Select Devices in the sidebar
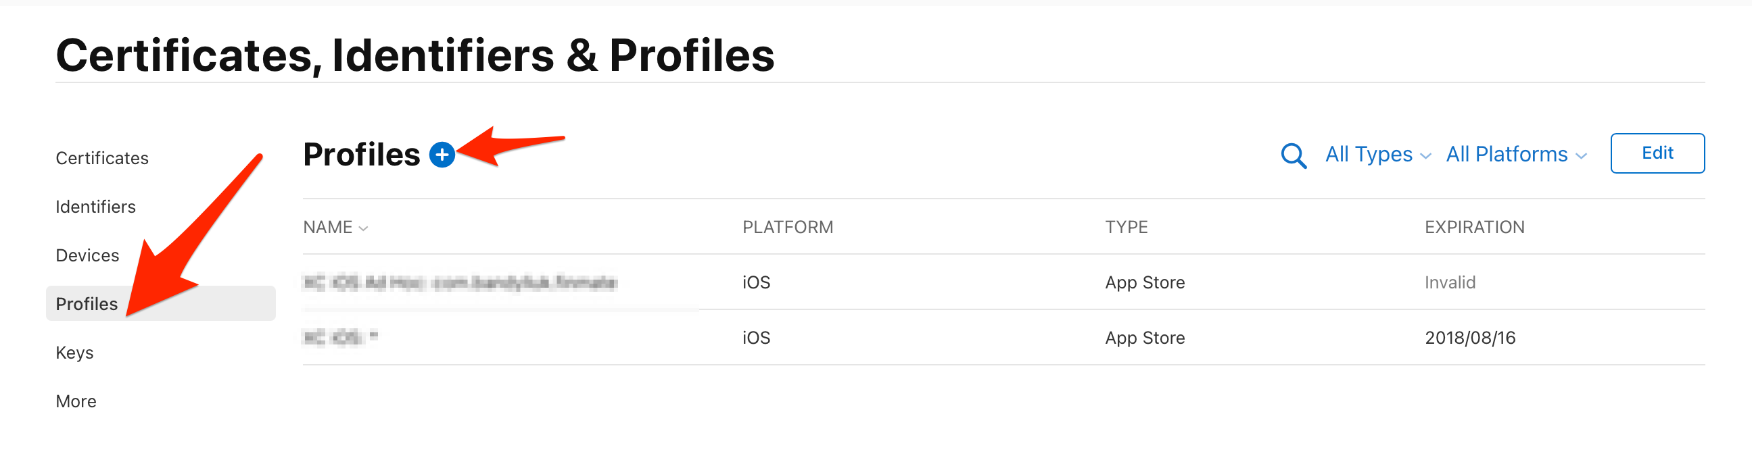This screenshot has height=462, width=1752. point(88,255)
